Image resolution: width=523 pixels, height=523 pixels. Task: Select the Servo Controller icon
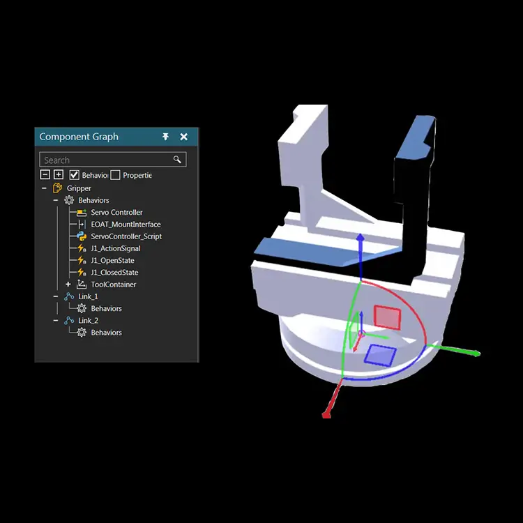(x=82, y=213)
